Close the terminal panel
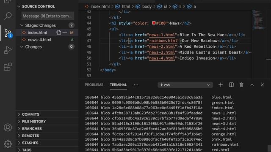Viewport: 271px width, 152px height. point(263,85)
